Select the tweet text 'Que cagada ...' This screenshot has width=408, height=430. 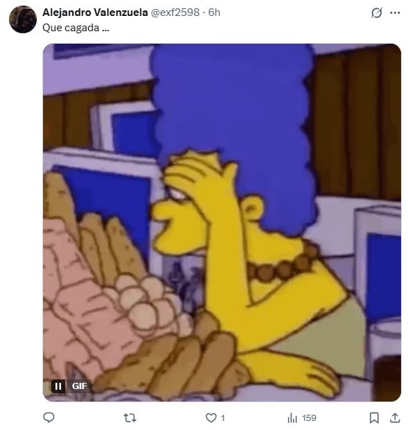(76, 28)
